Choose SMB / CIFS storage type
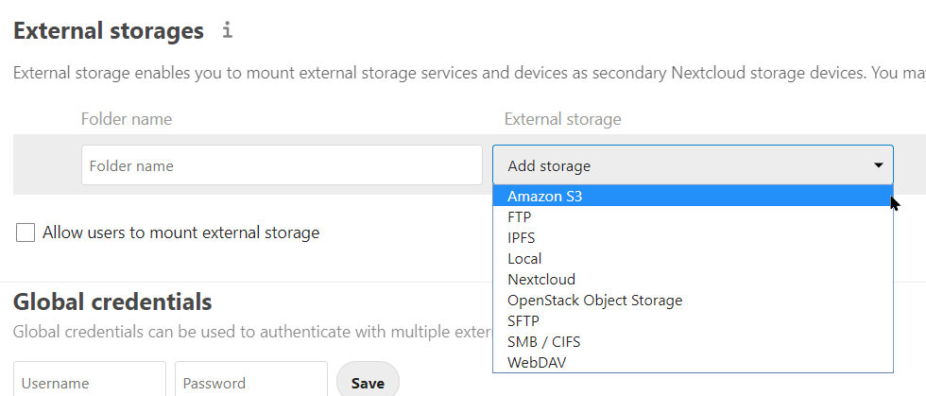 pyautogui.click(x=544, y=342)
